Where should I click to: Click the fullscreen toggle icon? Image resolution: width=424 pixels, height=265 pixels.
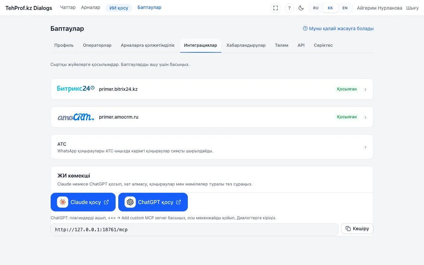276,8
